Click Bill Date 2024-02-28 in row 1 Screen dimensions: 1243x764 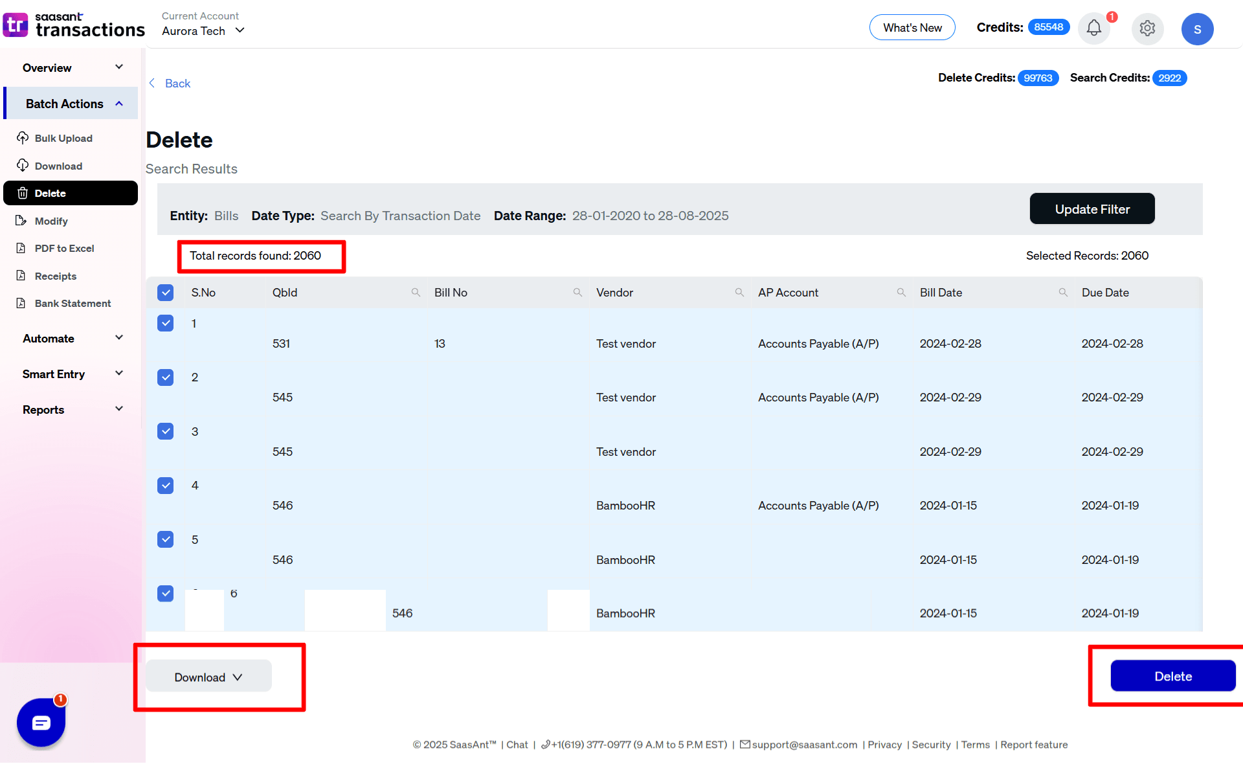(950, 344)
